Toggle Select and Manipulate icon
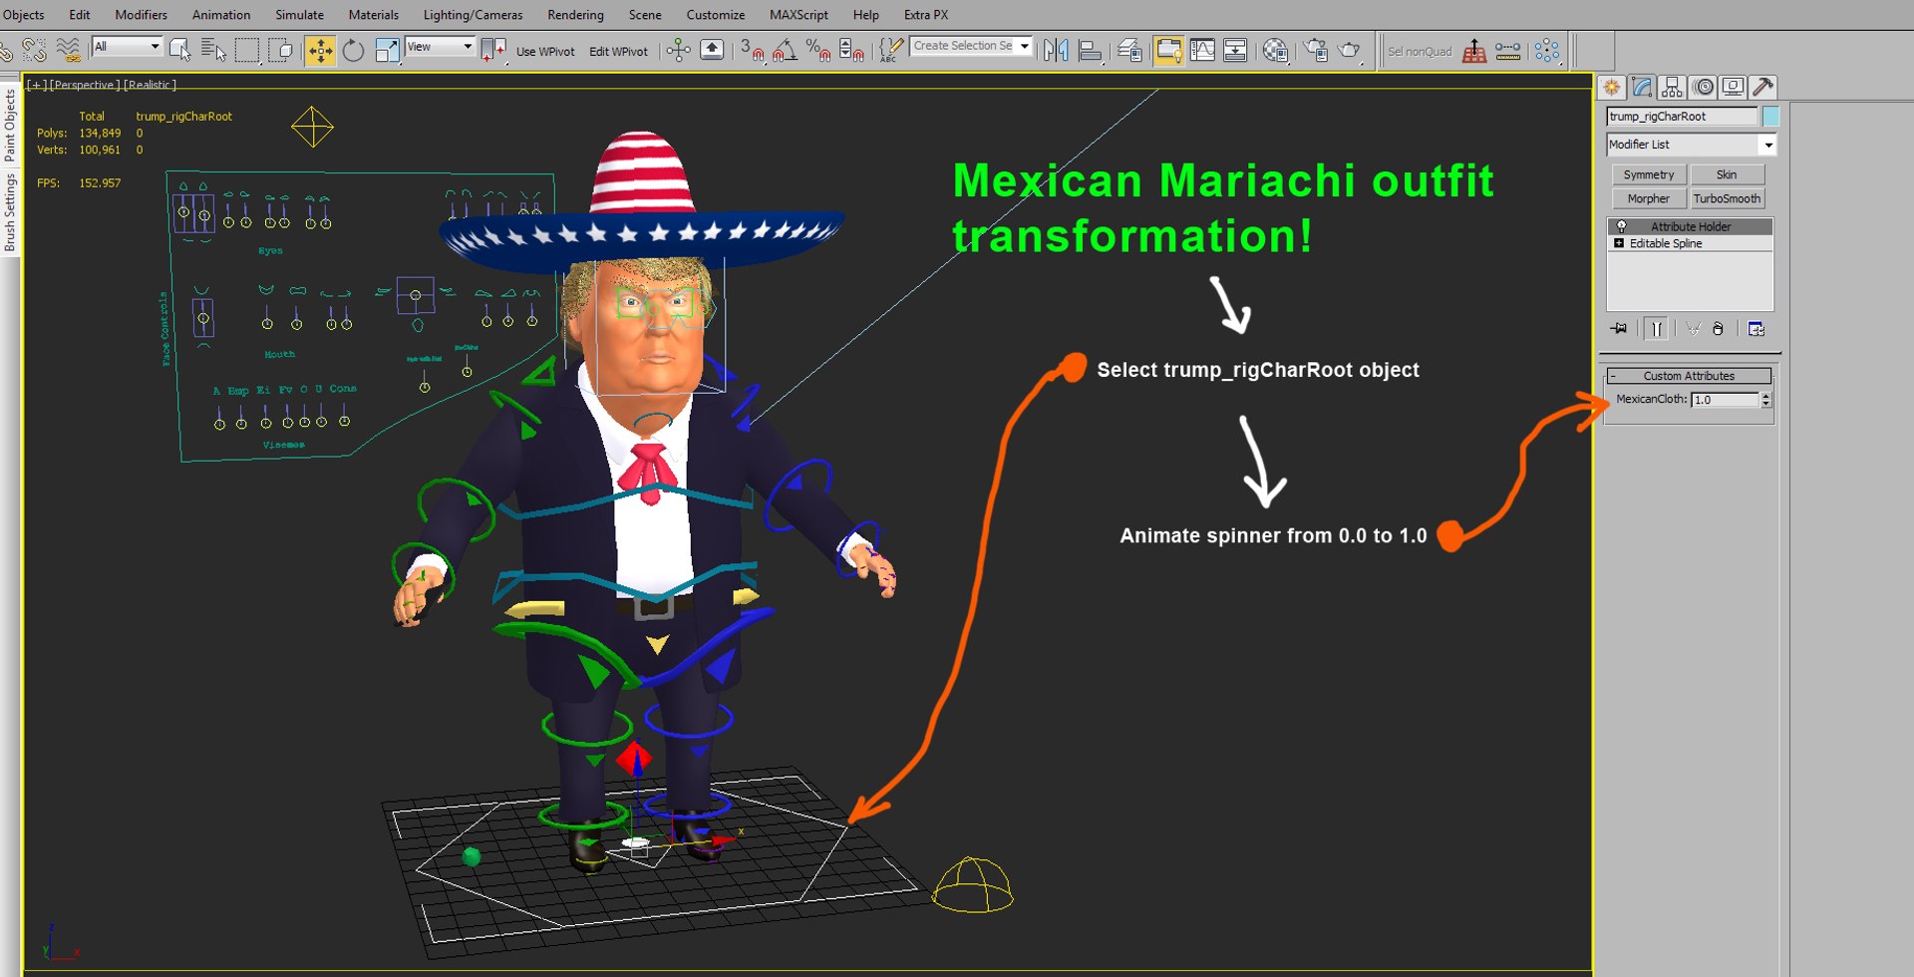This screenshot has height=977, width=1914. click(x=679, y=50)
